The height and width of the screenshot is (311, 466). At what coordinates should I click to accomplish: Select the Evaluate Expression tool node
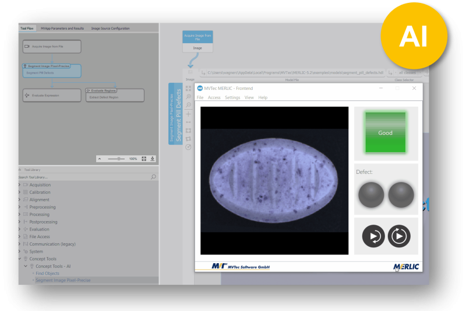52,95
